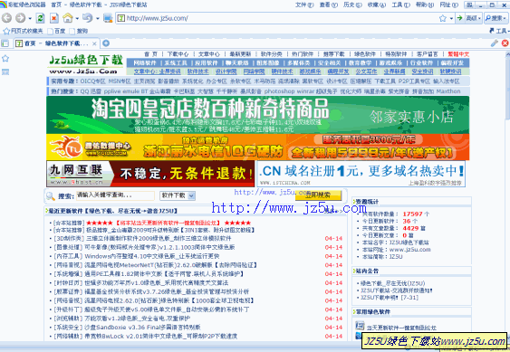Open the MSN专区 topic link
Screen dimensions: 510x352
point(119,81)
